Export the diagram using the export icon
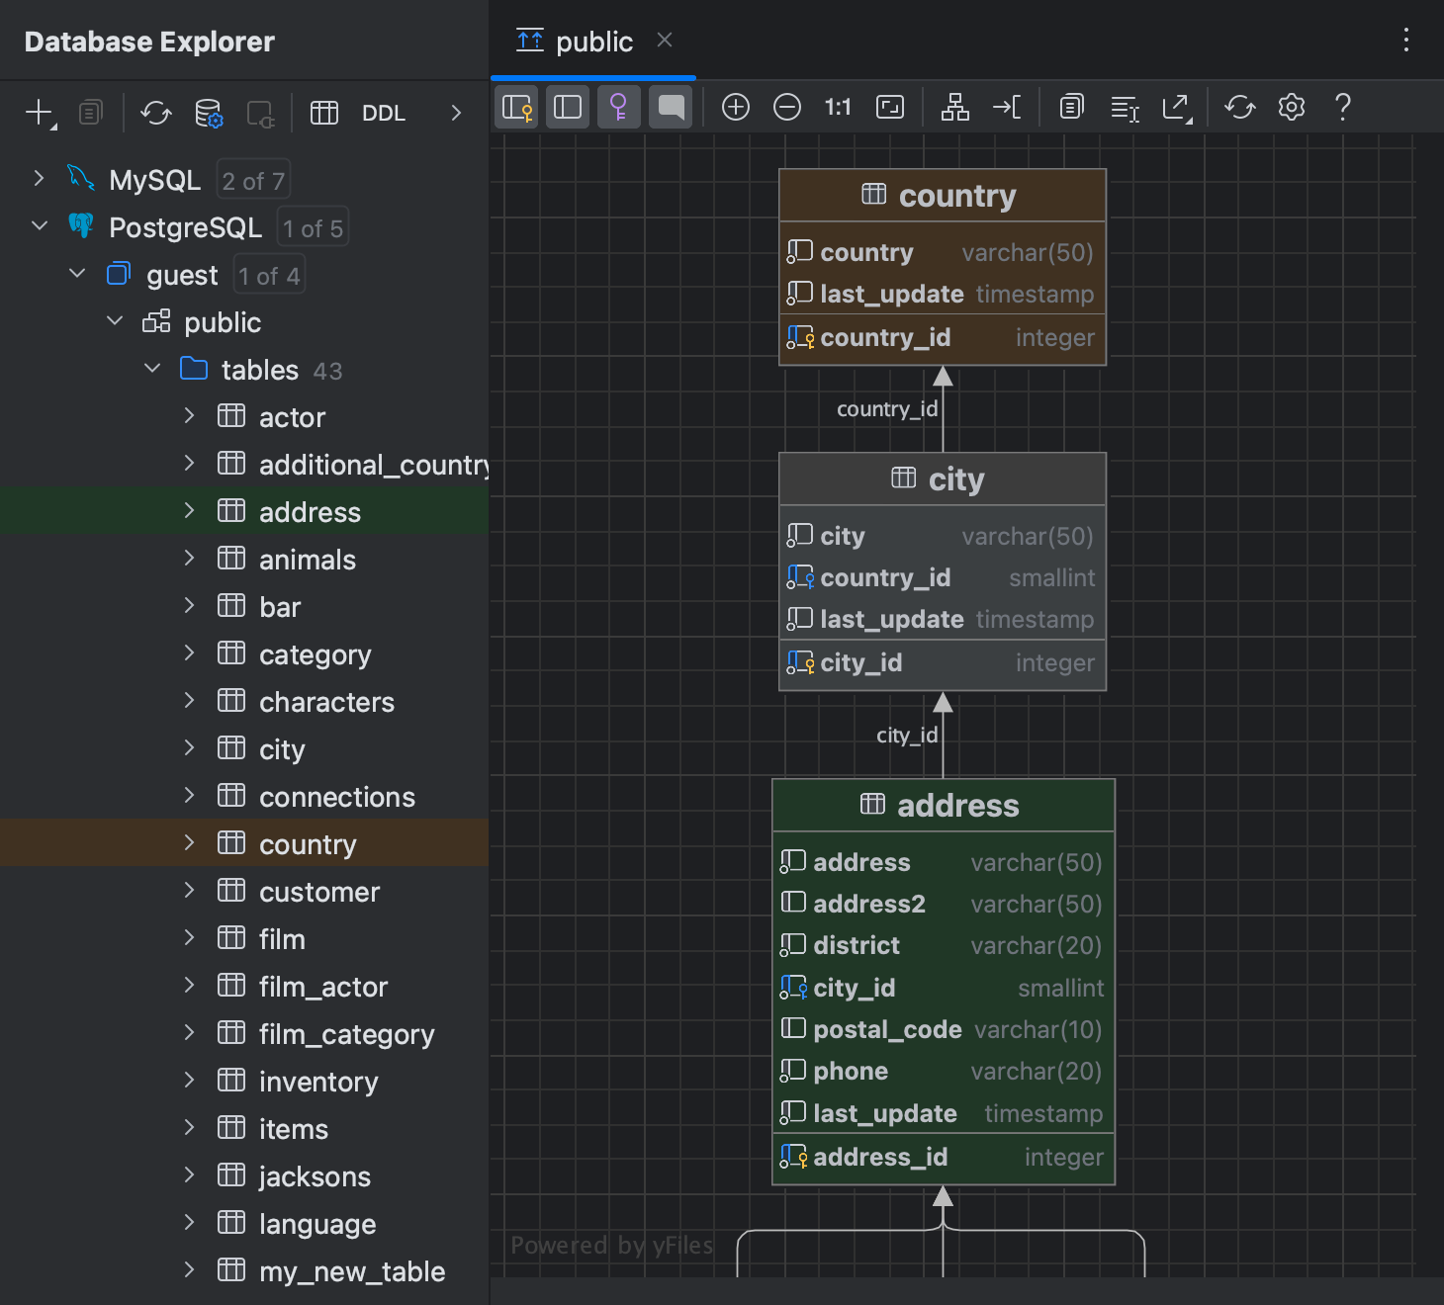1444x1305 pixels. pos(1177,107)
